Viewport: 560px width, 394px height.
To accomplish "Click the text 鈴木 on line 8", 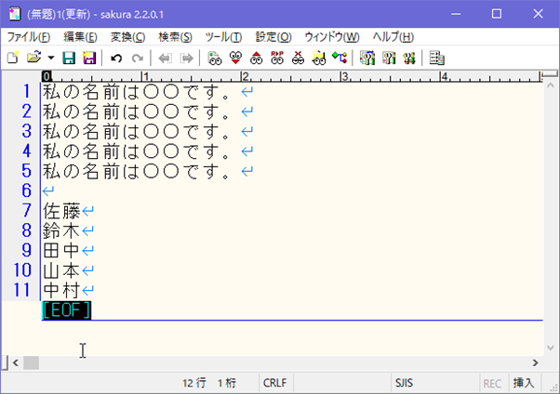I will point(61,230).
